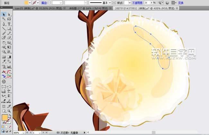Click the crosshair target tool icon
209x135 pixels.
(x=4, y=82)
